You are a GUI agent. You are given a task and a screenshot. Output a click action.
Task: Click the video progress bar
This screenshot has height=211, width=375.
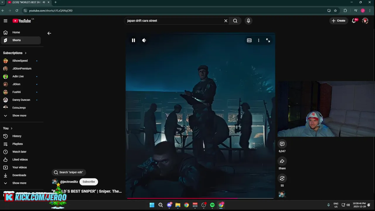pyautogui.click(x=200, y=198)
